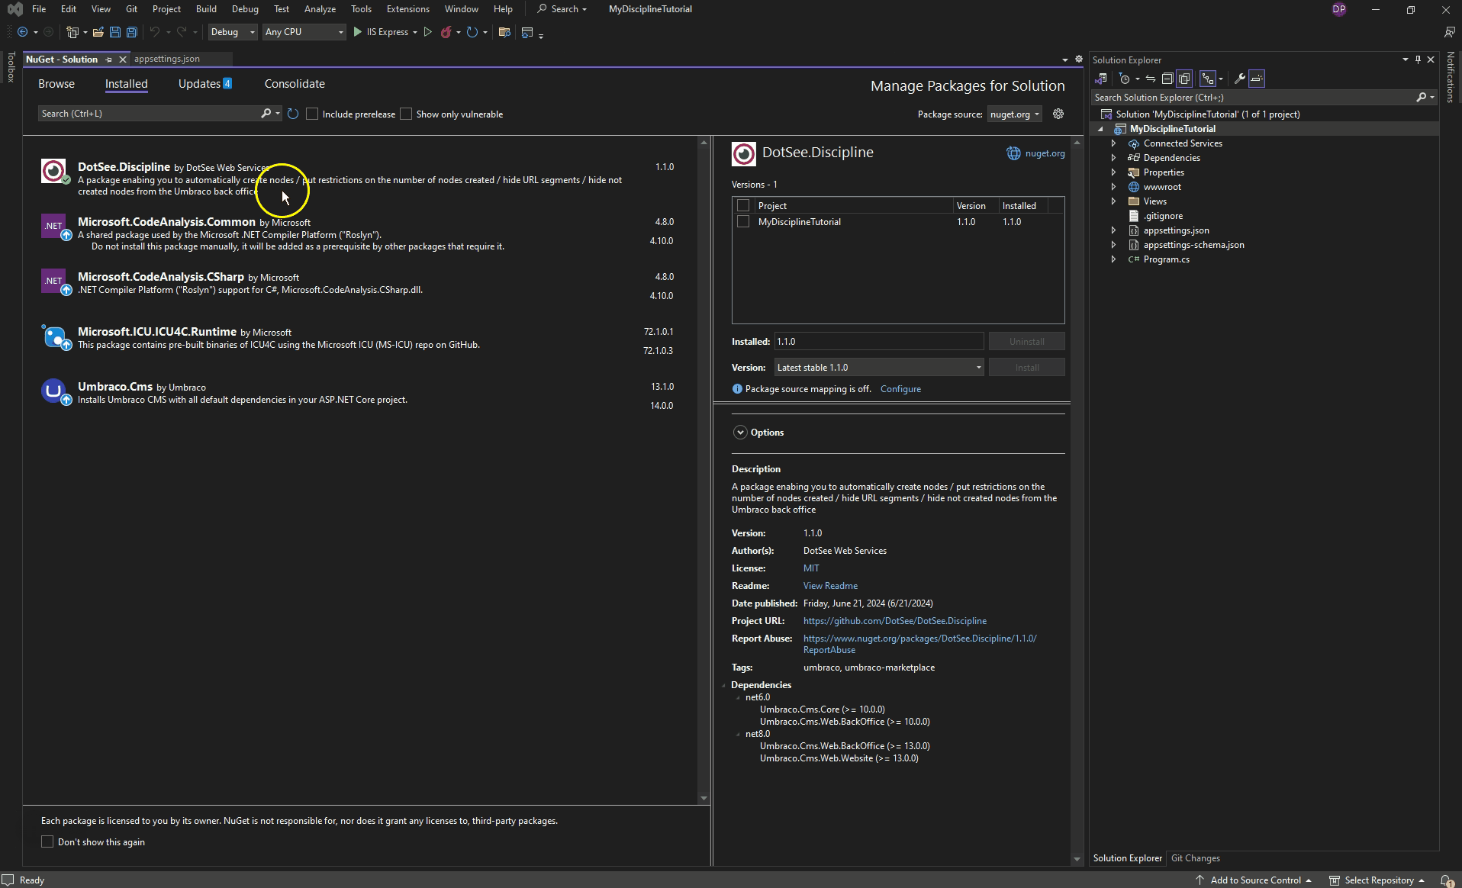The image size is (1462, 888).
Task: Click the notification bell in status bar
Action: (x=1447, y=880)
